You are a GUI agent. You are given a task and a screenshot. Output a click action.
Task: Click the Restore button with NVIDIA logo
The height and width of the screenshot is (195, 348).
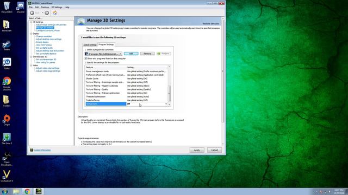coord(164,54)
